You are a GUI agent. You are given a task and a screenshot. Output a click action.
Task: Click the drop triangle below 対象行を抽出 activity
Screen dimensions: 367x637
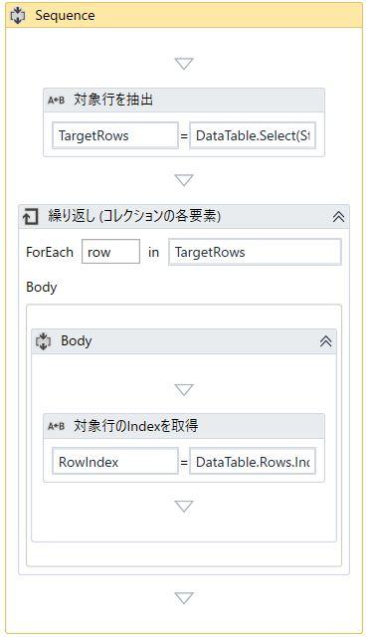pyautogui.click(x=183, y=180)
